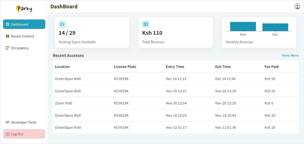Open the Access Control menu item
Viewport: 304px width, 144px height.
pyautogui.click(x=22, y=36)
